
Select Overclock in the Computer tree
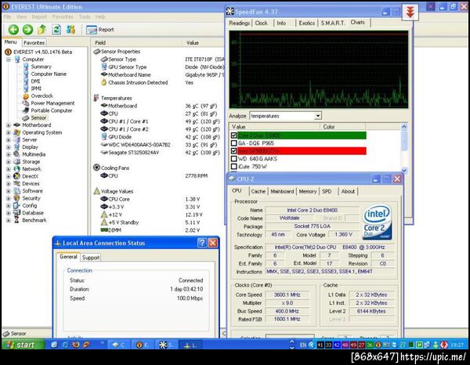tap(43, 96)
